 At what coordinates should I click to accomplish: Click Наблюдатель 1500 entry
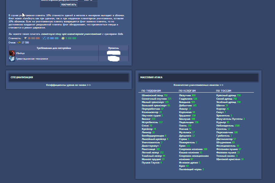click(x=228, y=126)
